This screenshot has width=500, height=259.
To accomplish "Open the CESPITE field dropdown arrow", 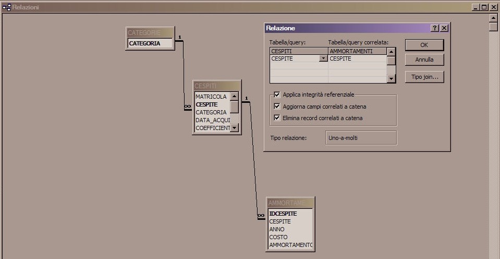I will click(x=323, y=59).
